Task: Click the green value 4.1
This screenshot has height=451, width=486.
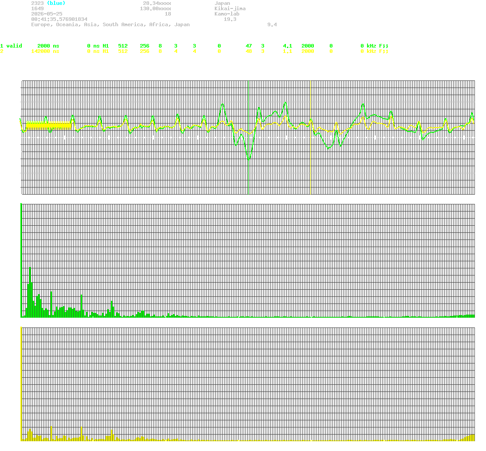Action: pos(287,46)
